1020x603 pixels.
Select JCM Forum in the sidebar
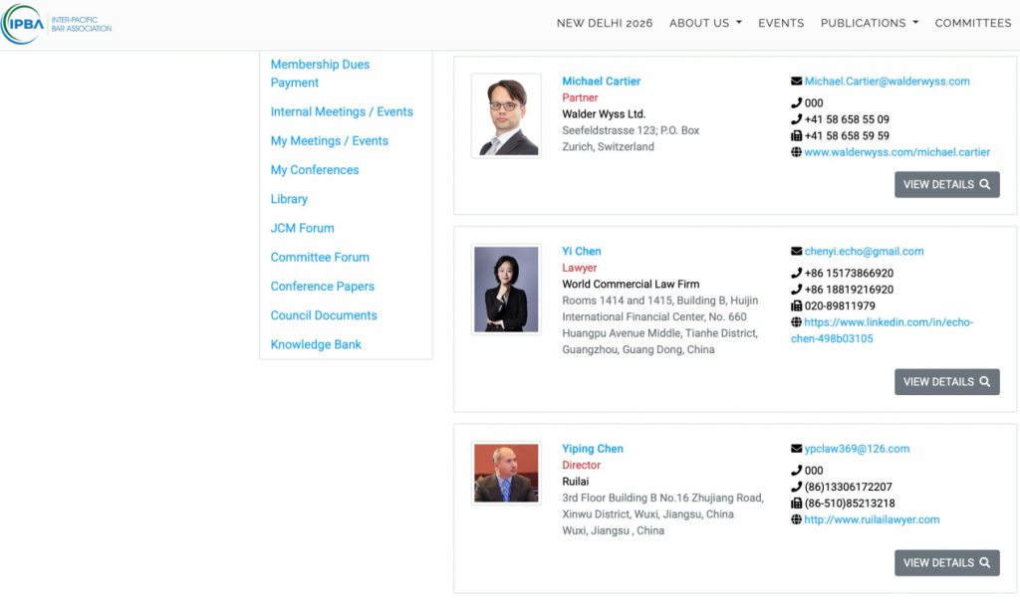(x=302, y=228)
